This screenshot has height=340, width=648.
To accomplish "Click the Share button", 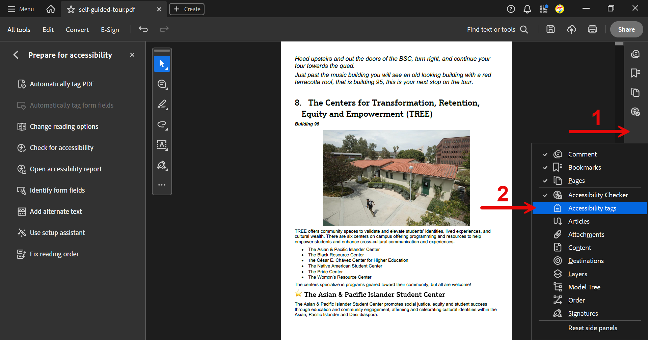I will pyautogui.click(x=626, y=29).
